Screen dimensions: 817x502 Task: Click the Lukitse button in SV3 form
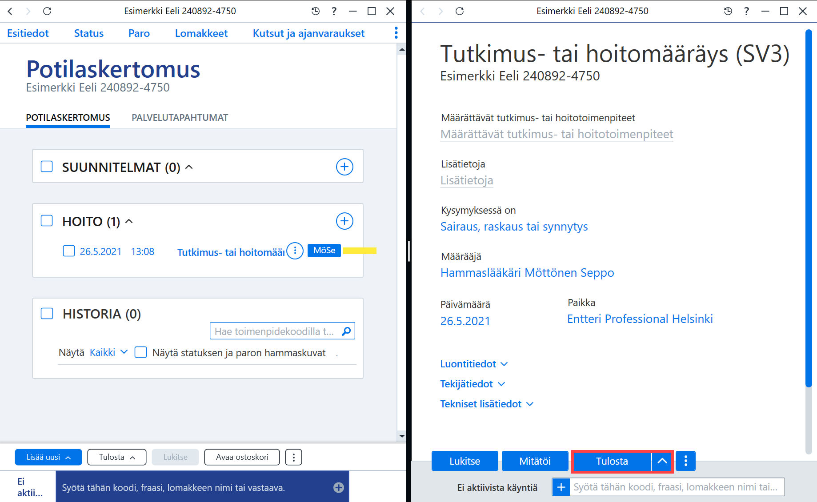click(x=465, y=461)
